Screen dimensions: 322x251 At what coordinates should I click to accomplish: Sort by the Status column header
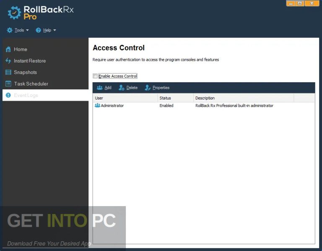(x=175, y=98)
